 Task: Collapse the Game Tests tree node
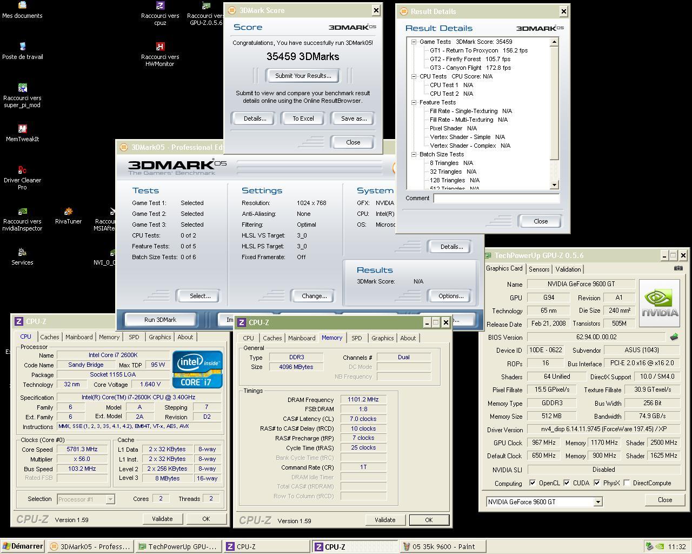tap(414, 42)
